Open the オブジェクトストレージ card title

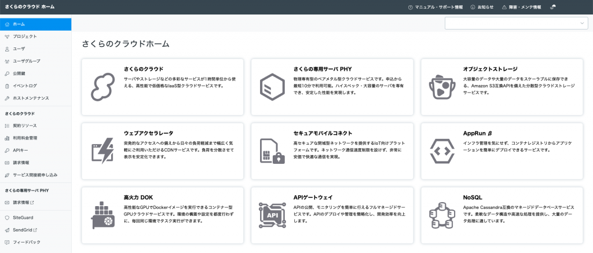[490, 69]
